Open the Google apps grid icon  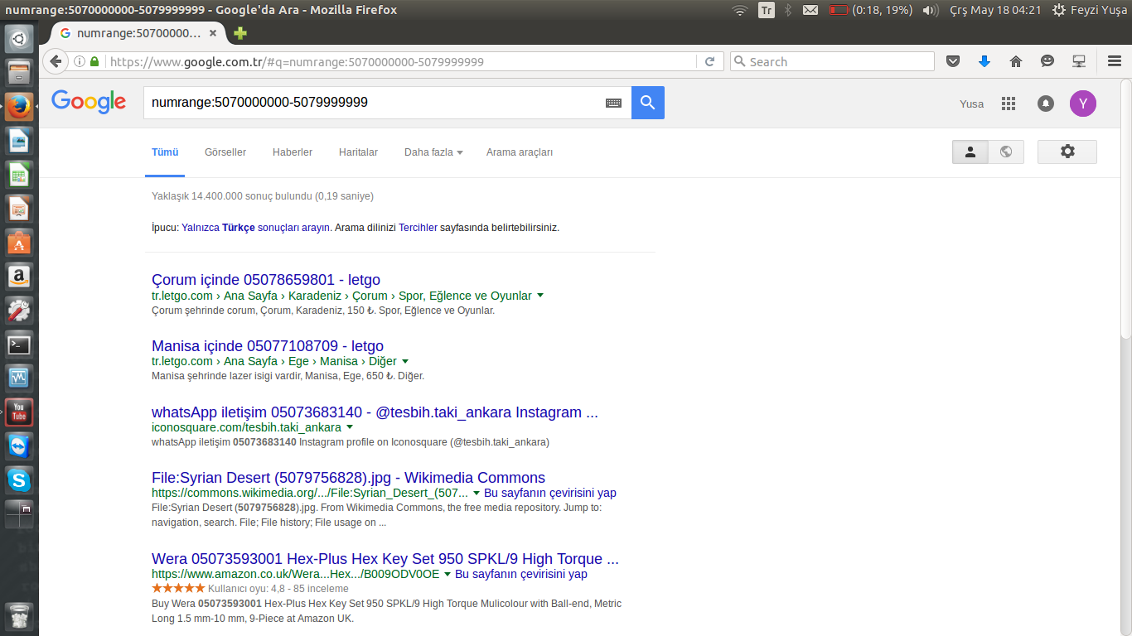[1008, 104]
